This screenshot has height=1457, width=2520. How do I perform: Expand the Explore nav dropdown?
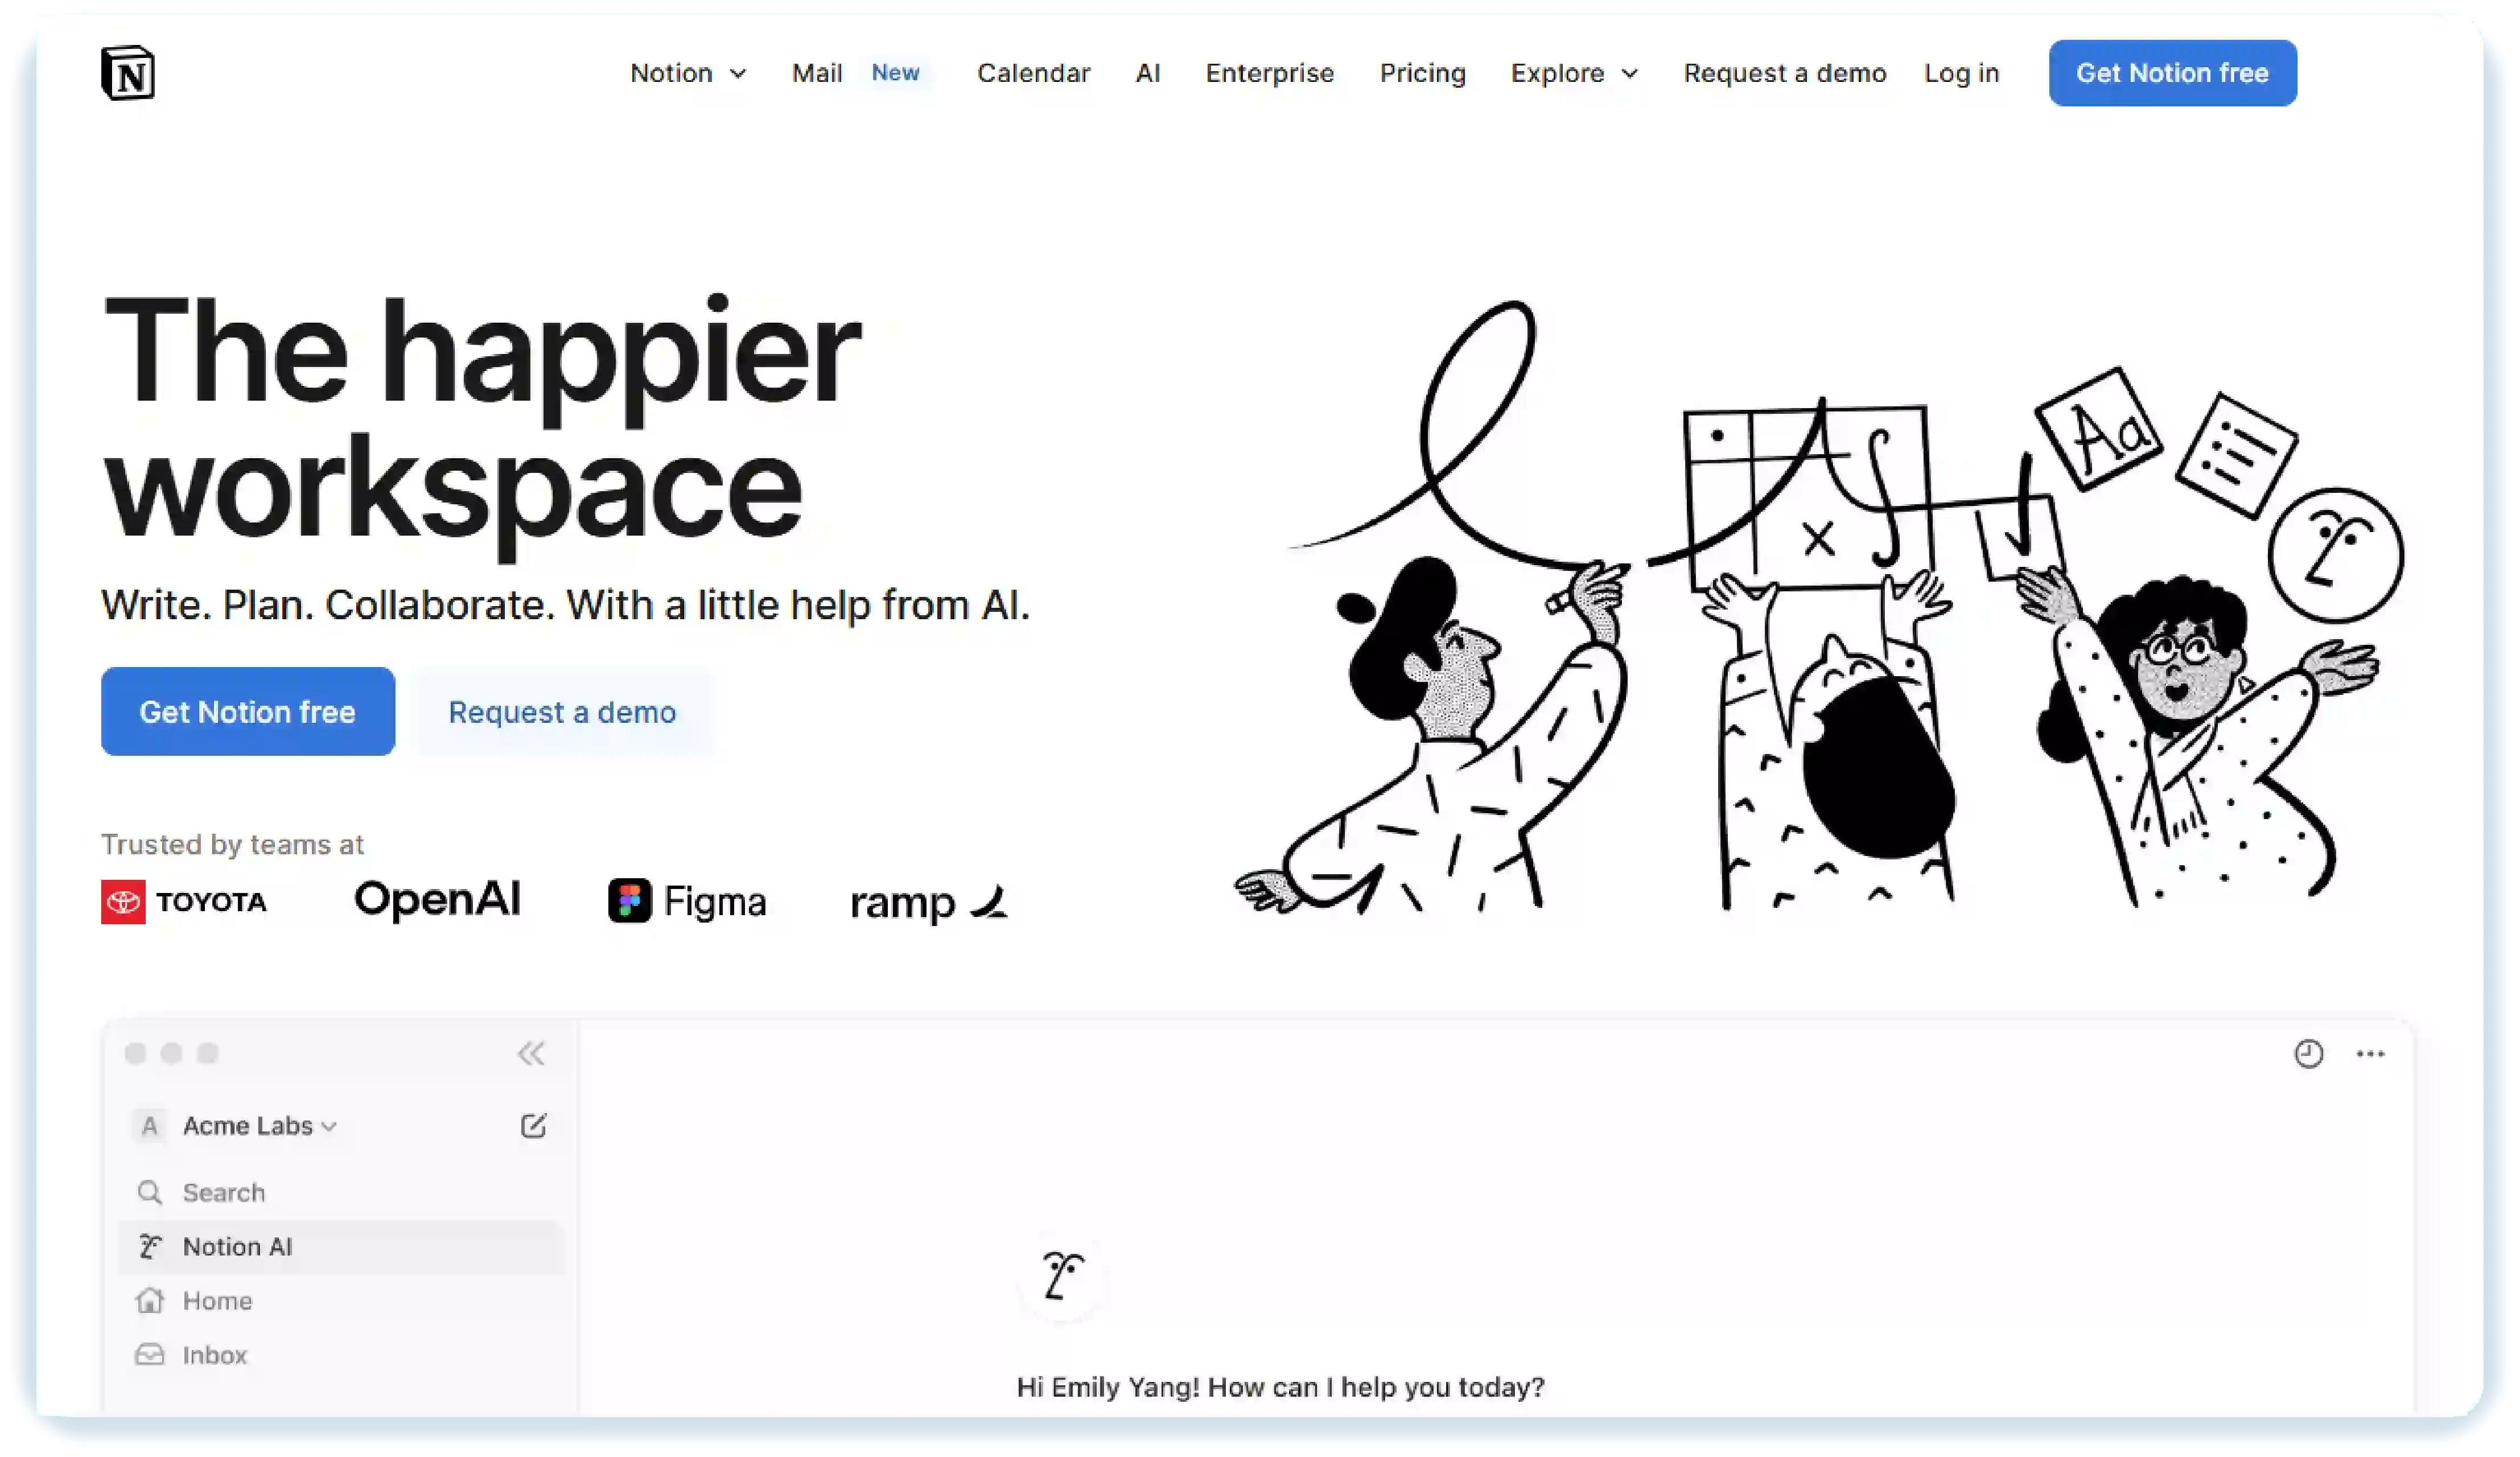(1574, 73)
